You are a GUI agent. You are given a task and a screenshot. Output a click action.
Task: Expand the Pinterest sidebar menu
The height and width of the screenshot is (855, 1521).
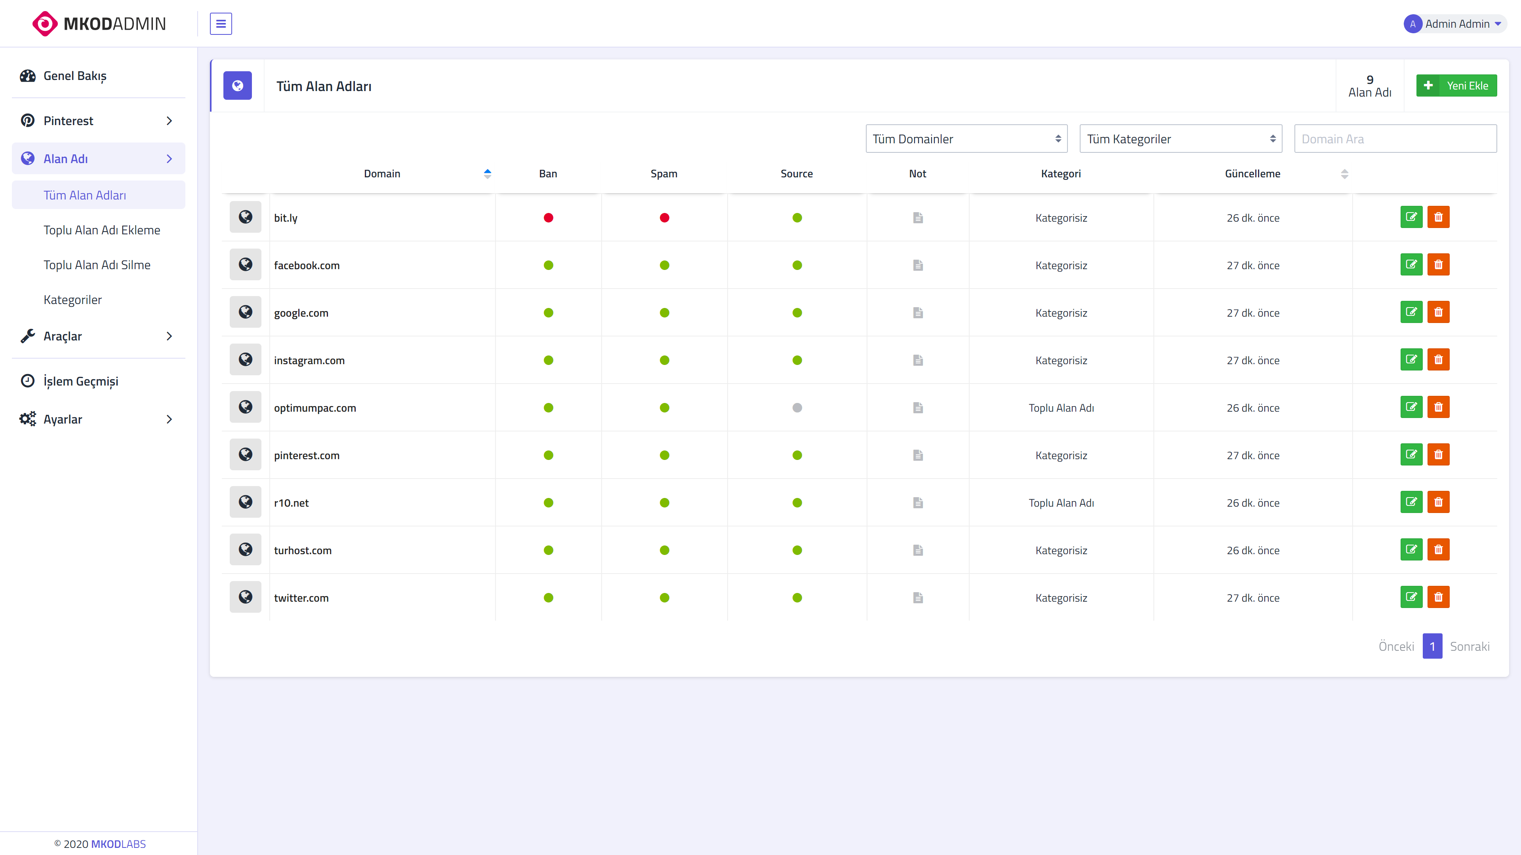98,120
